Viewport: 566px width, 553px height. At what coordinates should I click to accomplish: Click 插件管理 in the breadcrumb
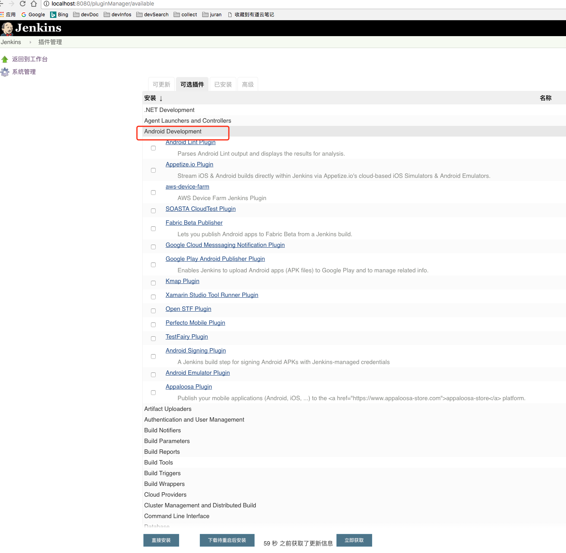(x=50, y=42)
